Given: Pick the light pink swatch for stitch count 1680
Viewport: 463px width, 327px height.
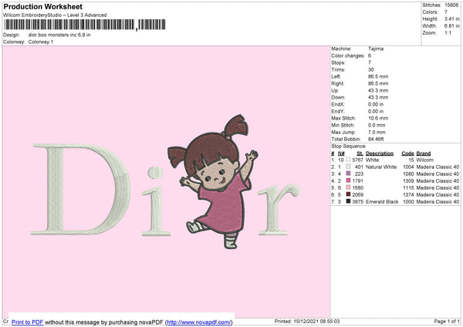Looking at the screenshot, I should tap(348, 187).
